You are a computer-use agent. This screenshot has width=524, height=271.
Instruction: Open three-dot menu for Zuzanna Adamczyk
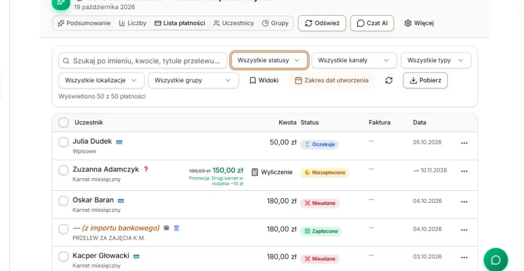click(464, 171)
